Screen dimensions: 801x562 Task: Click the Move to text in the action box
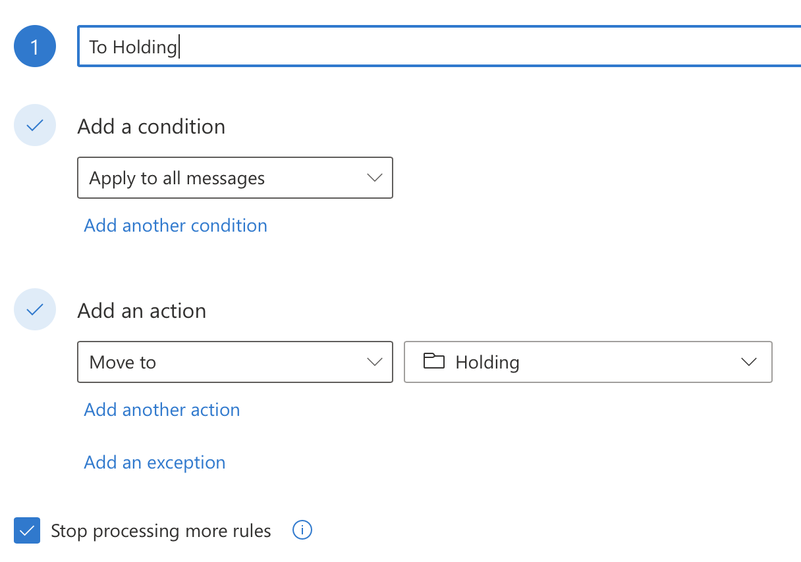(123, 363)
